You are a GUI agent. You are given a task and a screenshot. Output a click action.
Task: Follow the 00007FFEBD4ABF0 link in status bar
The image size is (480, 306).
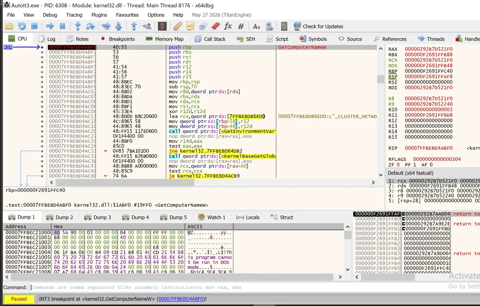pyautogui.click(x=181, y=299)
